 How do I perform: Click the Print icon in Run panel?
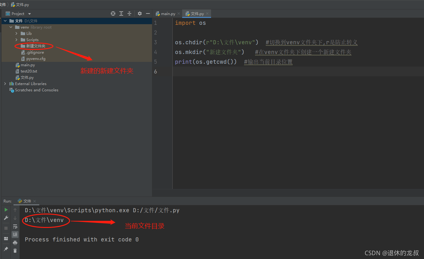15,243
